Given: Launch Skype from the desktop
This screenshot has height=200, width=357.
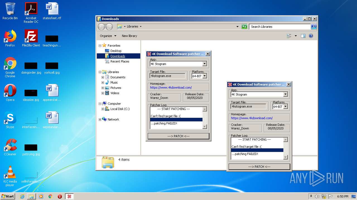Looking at the screenshot, I should coord(10,120).
